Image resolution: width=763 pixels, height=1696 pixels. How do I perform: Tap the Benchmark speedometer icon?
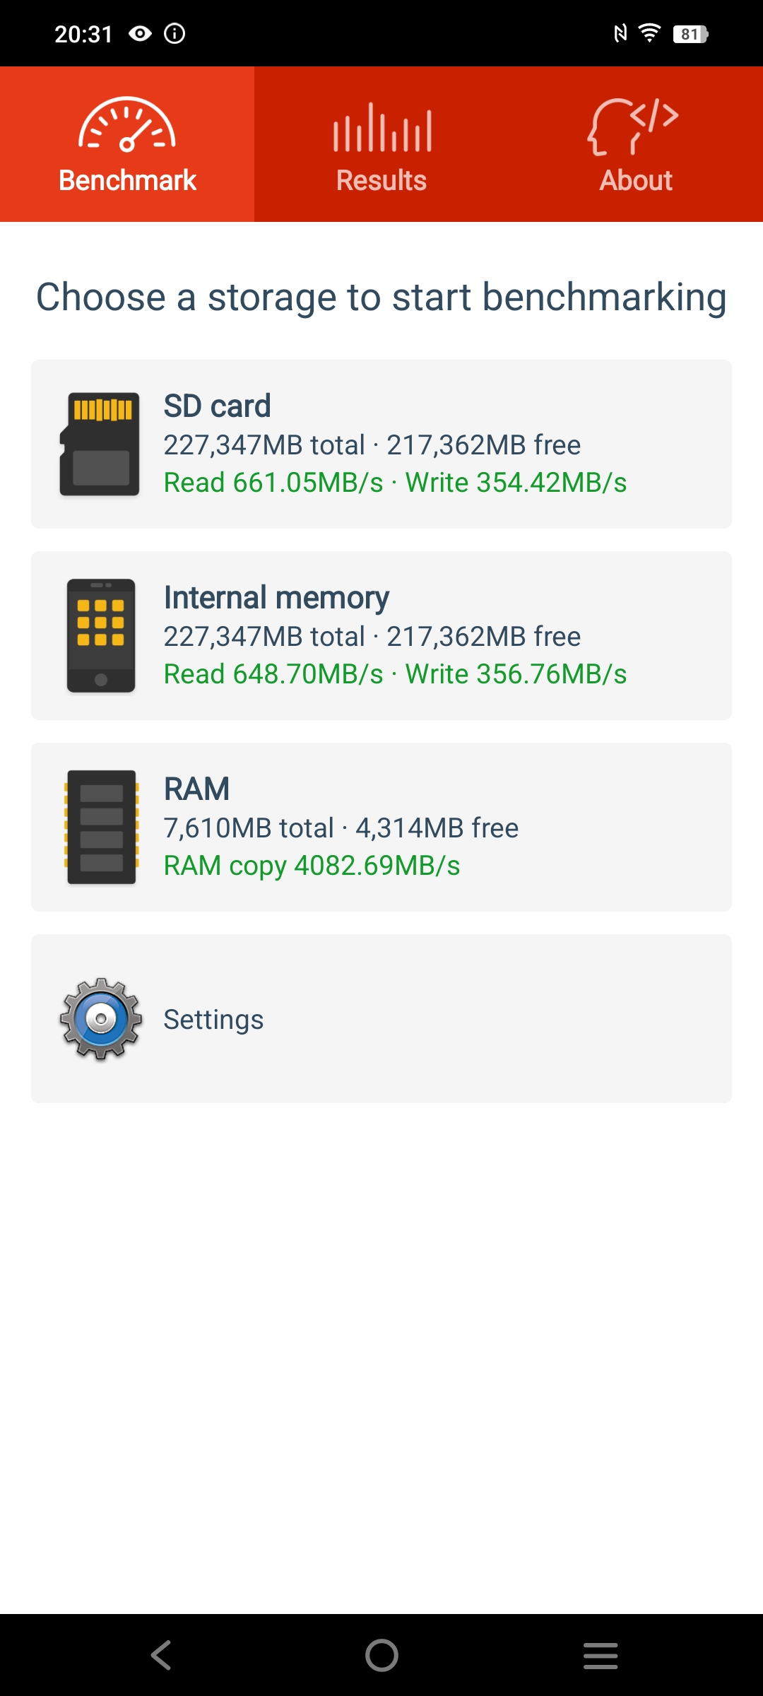point(127,125)
